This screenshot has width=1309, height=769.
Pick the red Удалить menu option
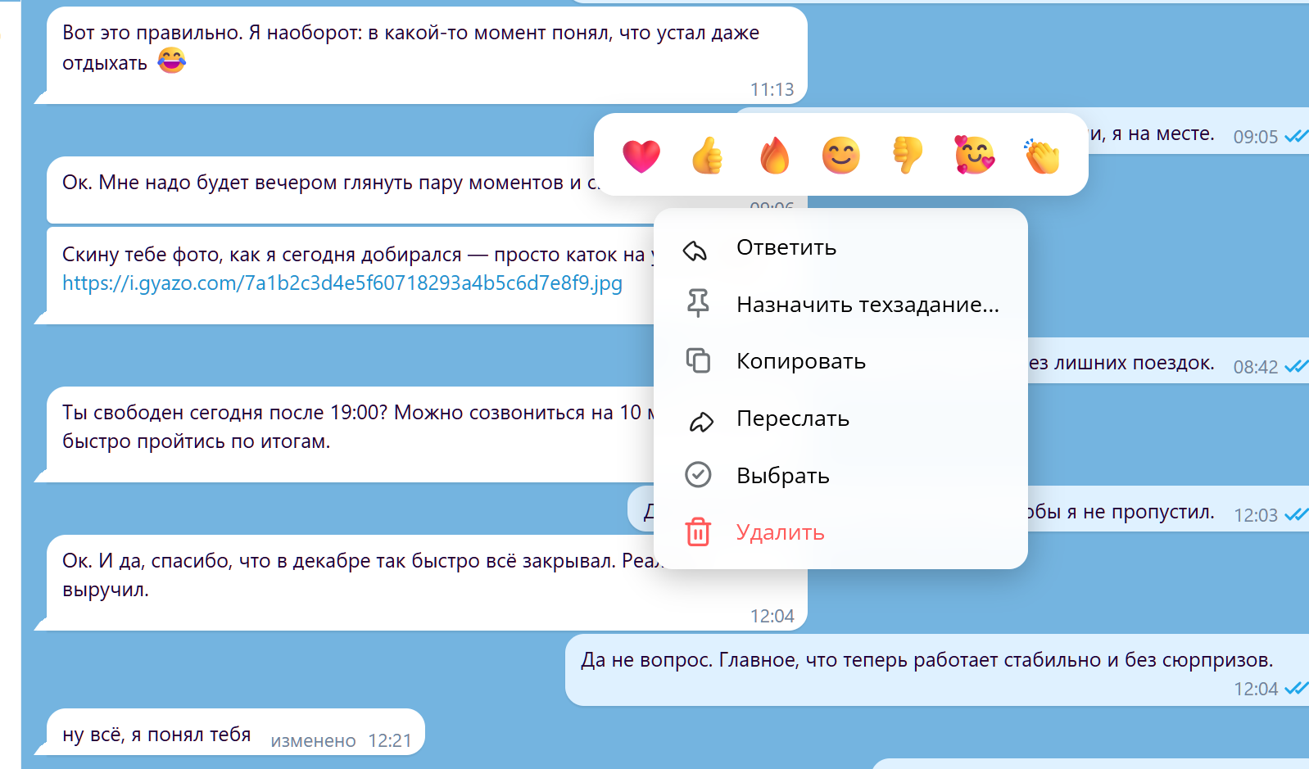click(x=780, y=532)
